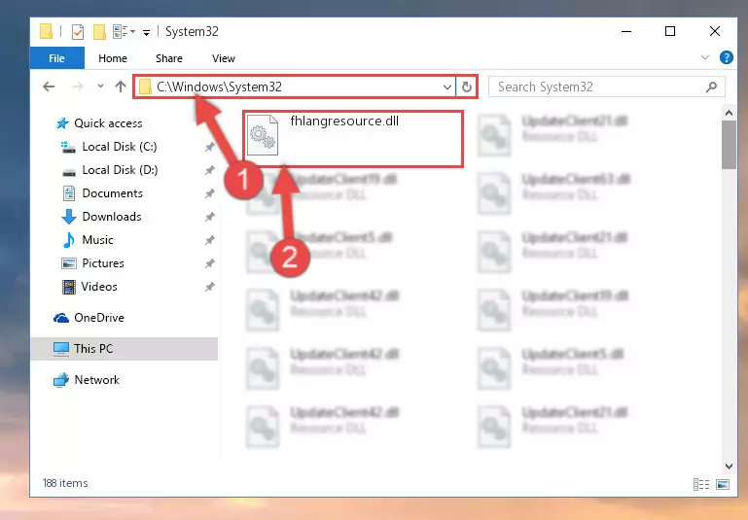Click the 188 items status text

(65, 483)
